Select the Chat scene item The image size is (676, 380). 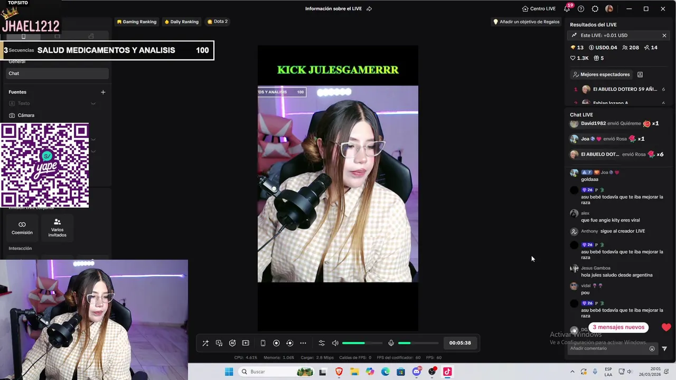click(x=57, y=73)
